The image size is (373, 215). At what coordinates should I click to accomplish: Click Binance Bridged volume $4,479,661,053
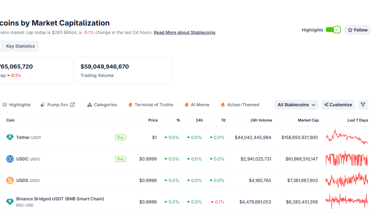[x=255, y=202]
